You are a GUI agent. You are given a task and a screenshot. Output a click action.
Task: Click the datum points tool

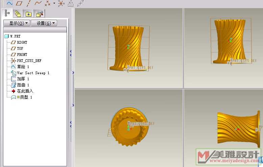(48, 3)
